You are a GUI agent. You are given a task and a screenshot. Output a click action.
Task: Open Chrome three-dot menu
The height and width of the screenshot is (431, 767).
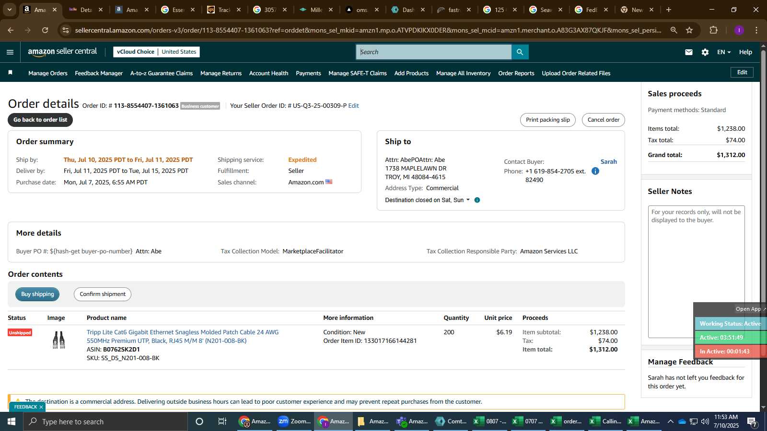756,30
